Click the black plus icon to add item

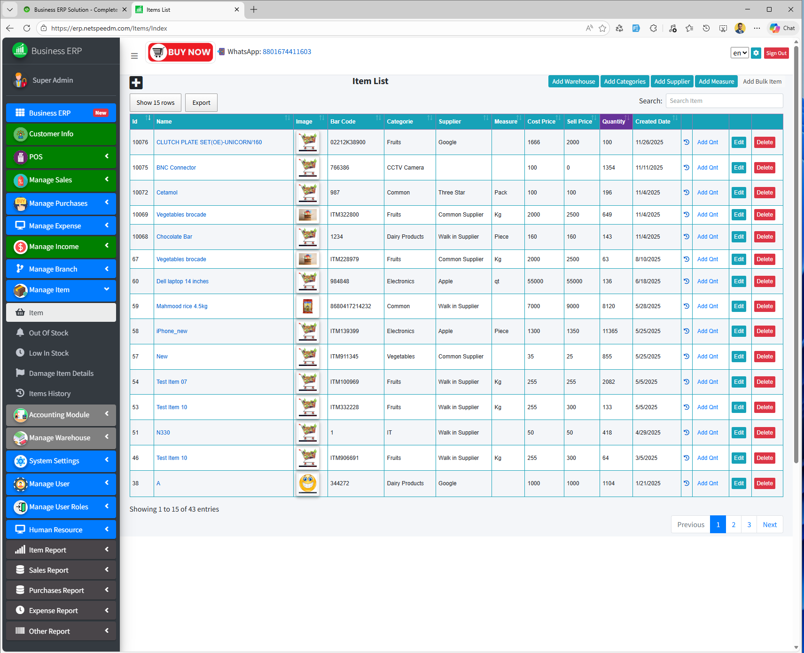coord(136,83)
